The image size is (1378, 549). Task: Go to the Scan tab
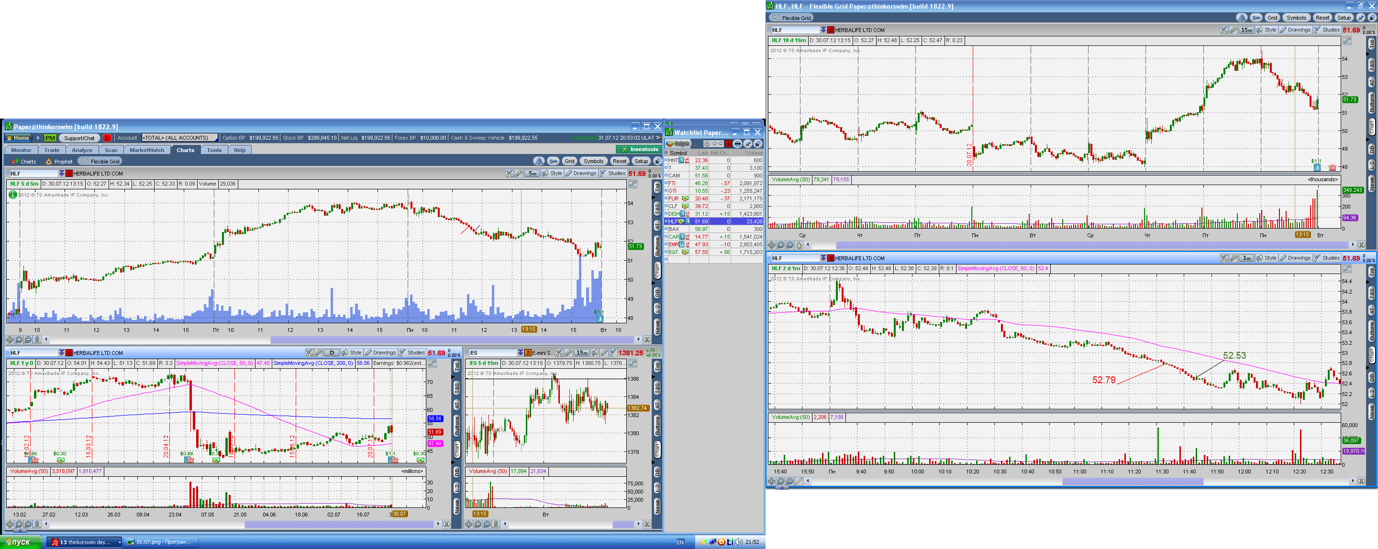[x=111, y=150]
